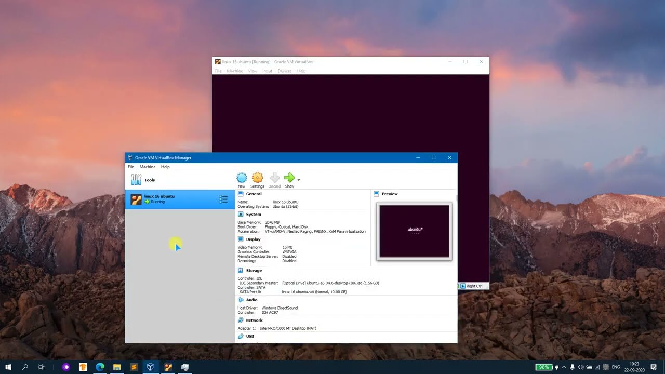The image size is (665, 374).
Task: Show hidden system tray icons chevron
Action: tap(564, 367)
